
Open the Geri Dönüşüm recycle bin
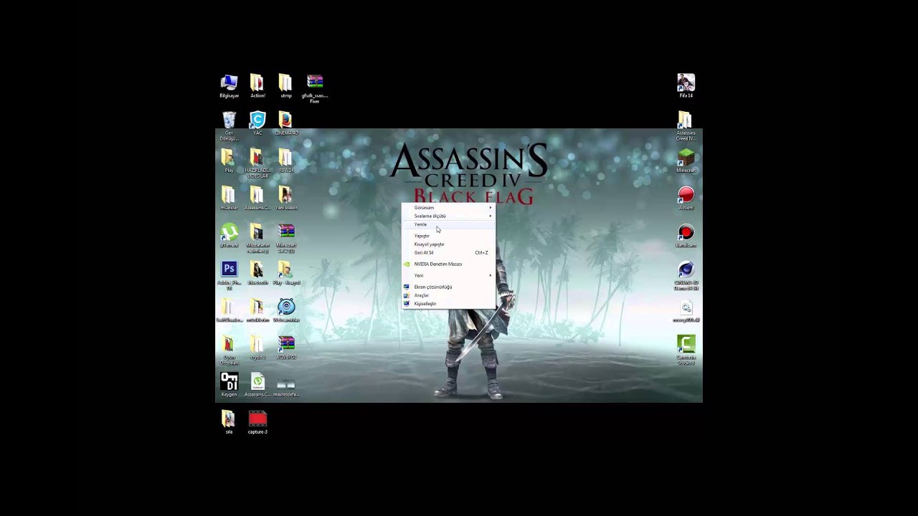tap(229, 126)
